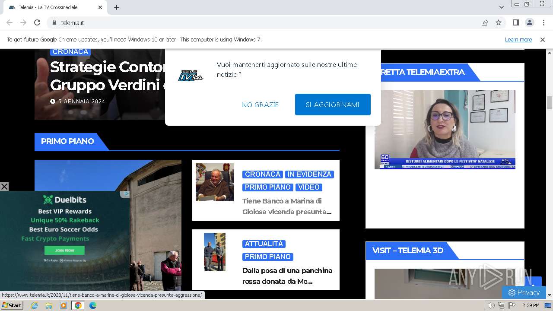
Task: Go back to previous page
Action: tap(10, 22)
